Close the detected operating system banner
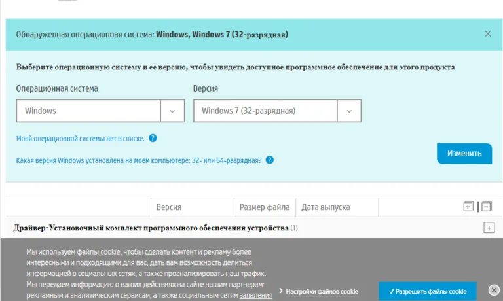Image resolution: width=503 pixels, height=301 pixels. point(487,33)
